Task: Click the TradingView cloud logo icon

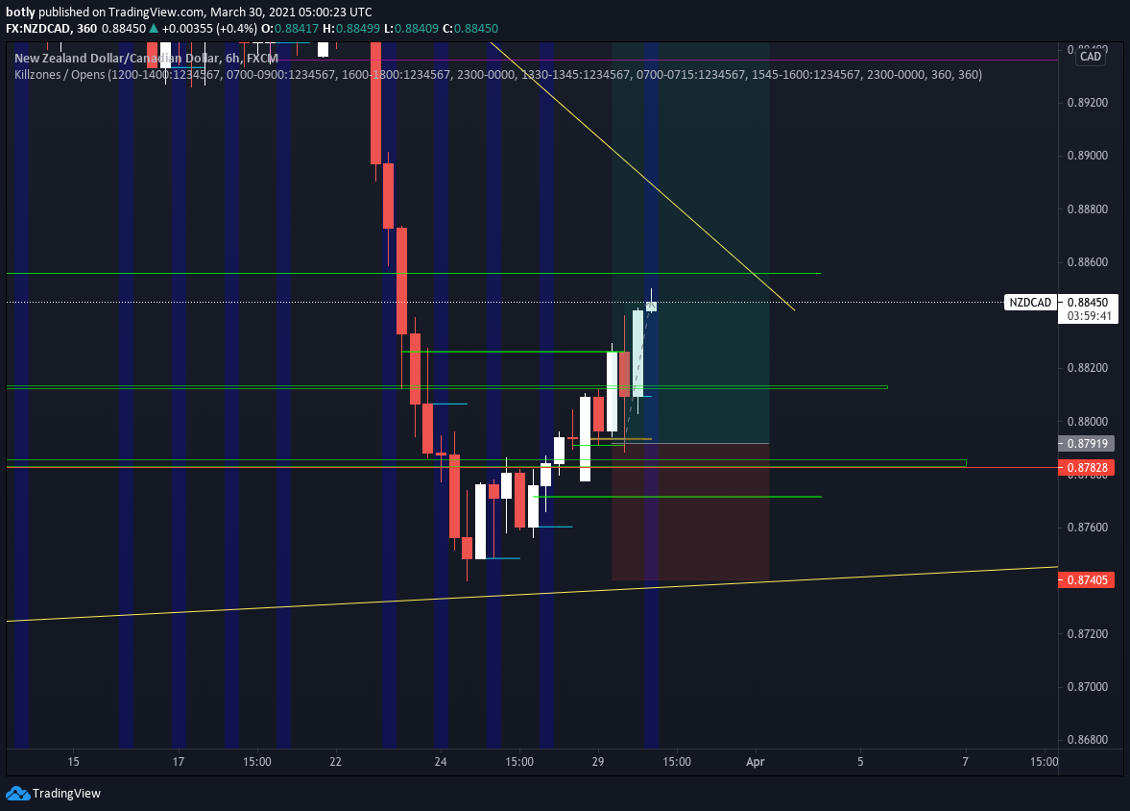Action: [x=17, y=794]
